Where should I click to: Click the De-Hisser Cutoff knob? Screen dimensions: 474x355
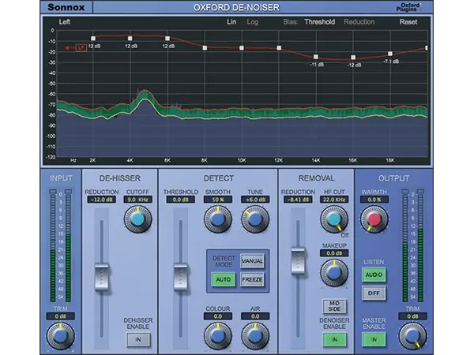tap(137, 219)
